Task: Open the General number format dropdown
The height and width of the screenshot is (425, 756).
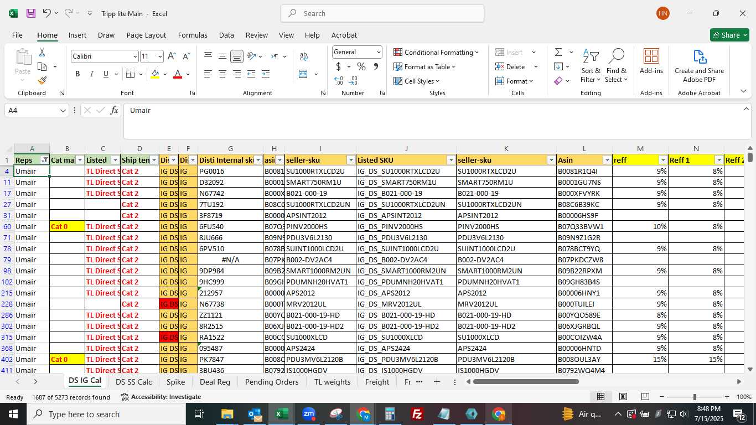Action: point(379,52)
